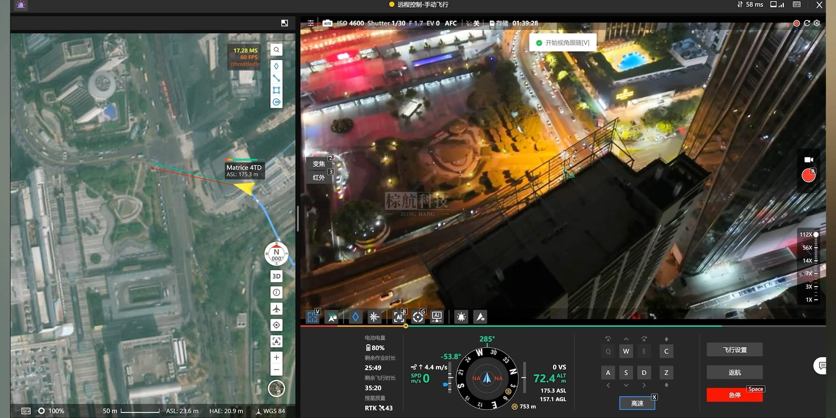Viewport: 836px width, 418px height.
Task: Select the draw line tool on map
Action: point(276,78)
